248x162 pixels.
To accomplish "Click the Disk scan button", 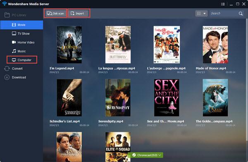I will (x=55, y=14).
